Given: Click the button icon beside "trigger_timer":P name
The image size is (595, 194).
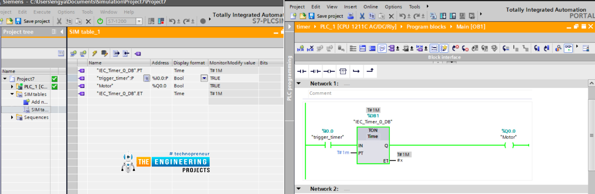Looking at the screenshot, I should [x=146, y=78].
